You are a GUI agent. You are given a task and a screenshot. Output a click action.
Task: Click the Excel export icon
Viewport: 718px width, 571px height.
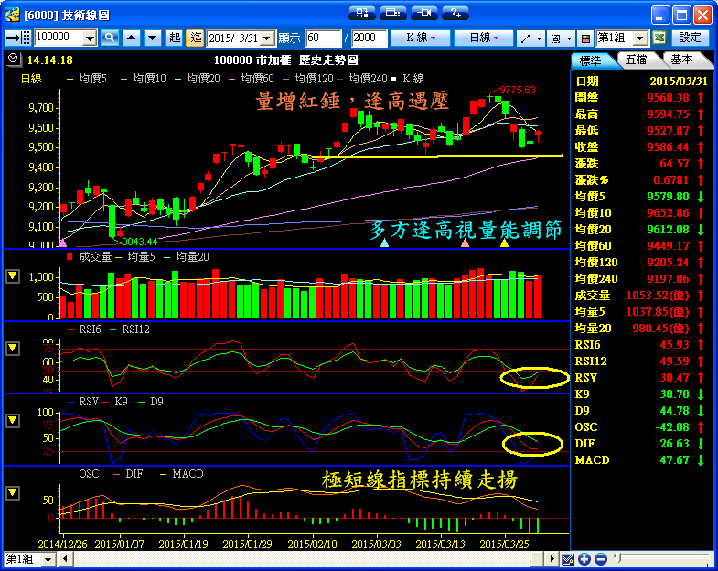coord(659,38)
